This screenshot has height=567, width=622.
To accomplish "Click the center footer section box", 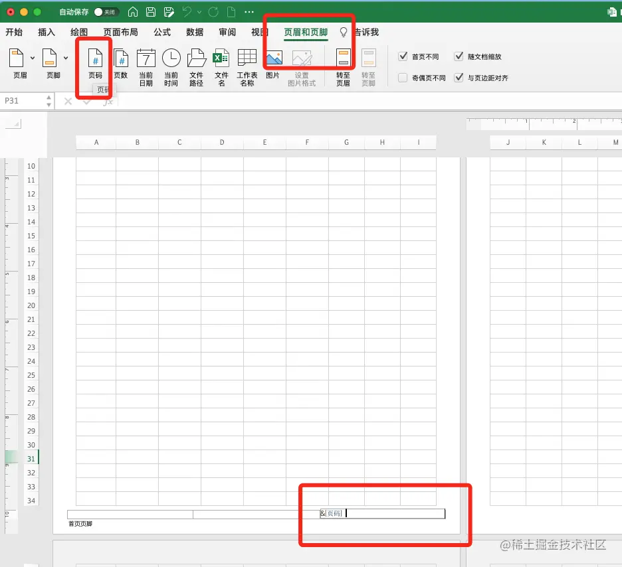I will tap(257, 515).
